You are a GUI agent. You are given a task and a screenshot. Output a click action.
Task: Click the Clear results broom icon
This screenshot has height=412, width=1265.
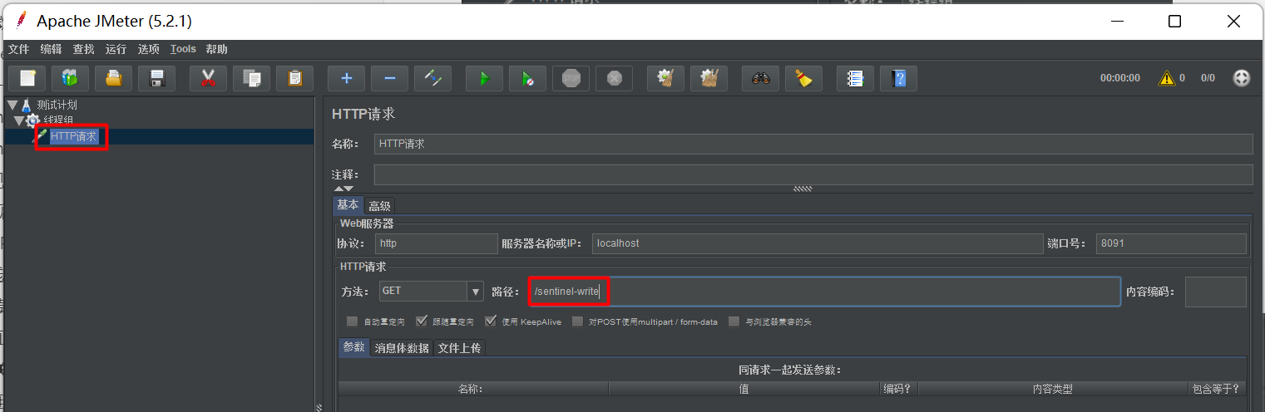665,78
